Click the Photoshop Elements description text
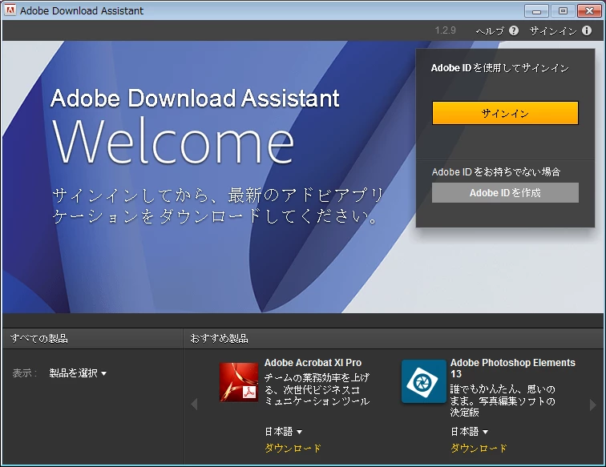This screenshot has width=606, height=467. coord(503,401)
